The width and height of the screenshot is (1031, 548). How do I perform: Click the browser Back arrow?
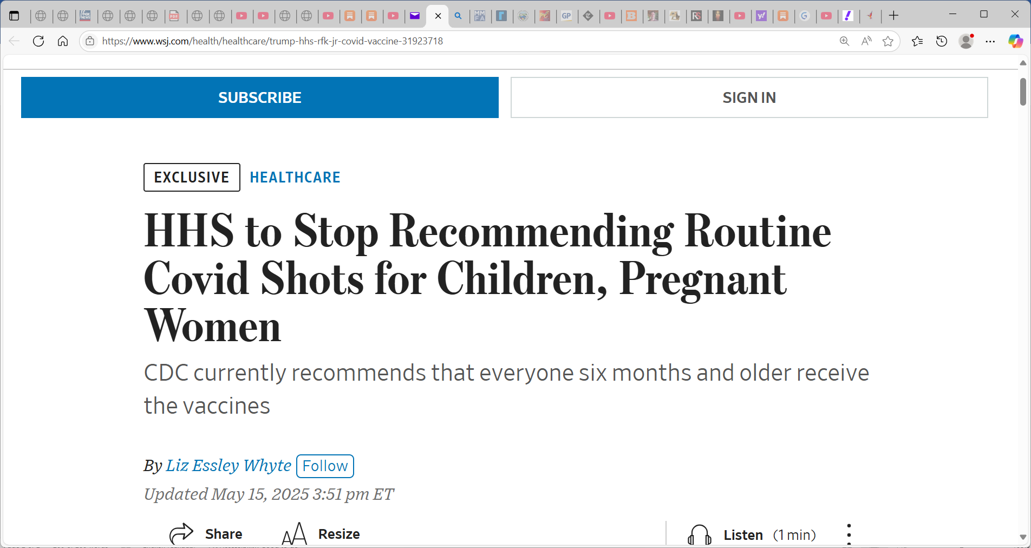coord(15,41)
